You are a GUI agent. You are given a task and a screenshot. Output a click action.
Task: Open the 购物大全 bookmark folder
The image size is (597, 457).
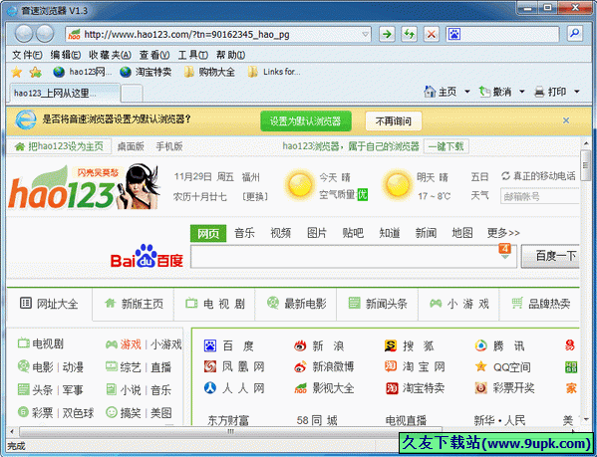209,72
